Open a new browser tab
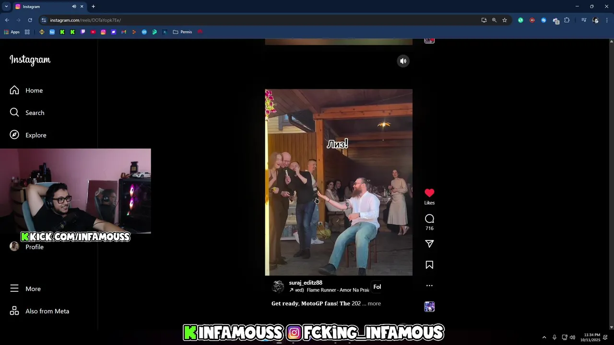Image resolution: width=614 pixels, height=345 pixels. coord(93,6)
